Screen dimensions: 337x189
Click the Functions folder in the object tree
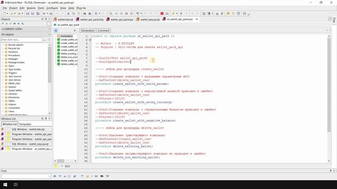[x=13, y=52]
